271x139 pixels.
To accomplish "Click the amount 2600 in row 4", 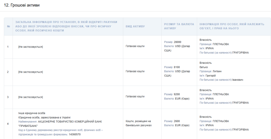I will tap(177, 121).
